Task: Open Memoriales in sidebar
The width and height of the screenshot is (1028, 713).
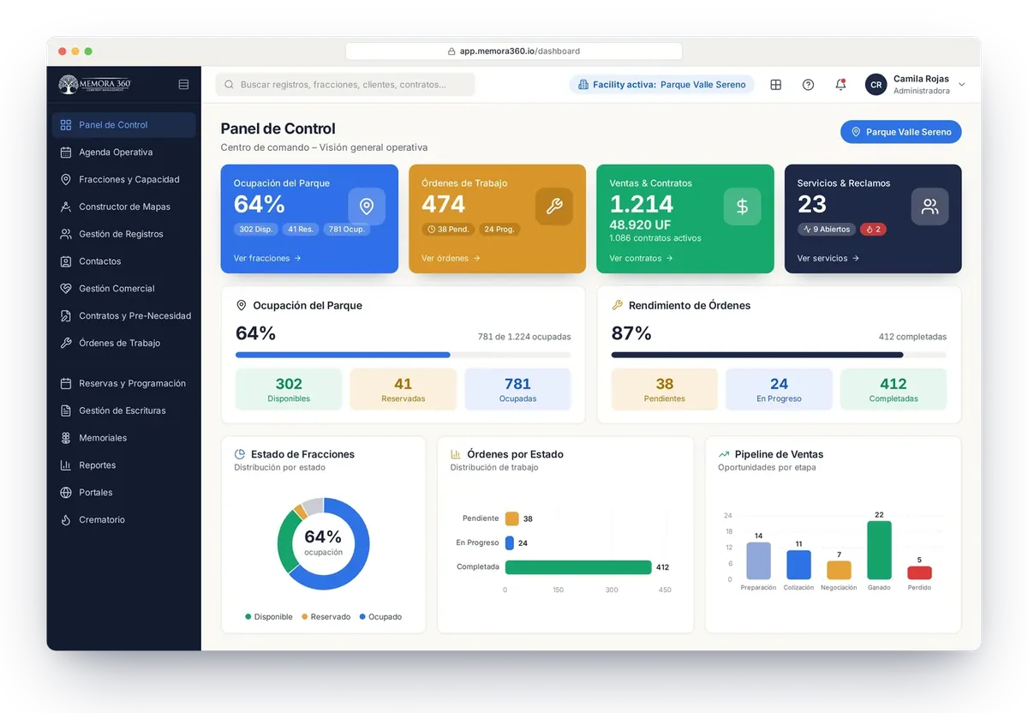Action: pos(123,438)
